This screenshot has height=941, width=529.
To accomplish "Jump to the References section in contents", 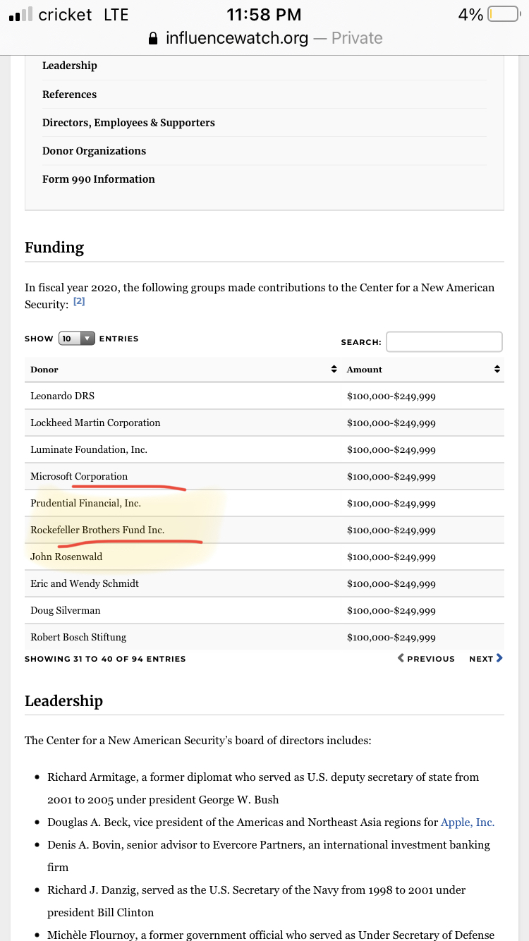I will pyautogui.click(x=69, y=95).
